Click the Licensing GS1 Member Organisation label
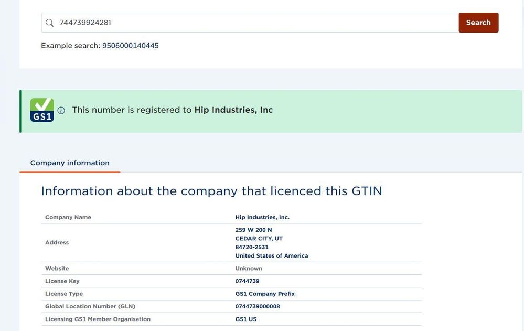The height and width of the screenshot is (331, 524). (x=98, y=319)
